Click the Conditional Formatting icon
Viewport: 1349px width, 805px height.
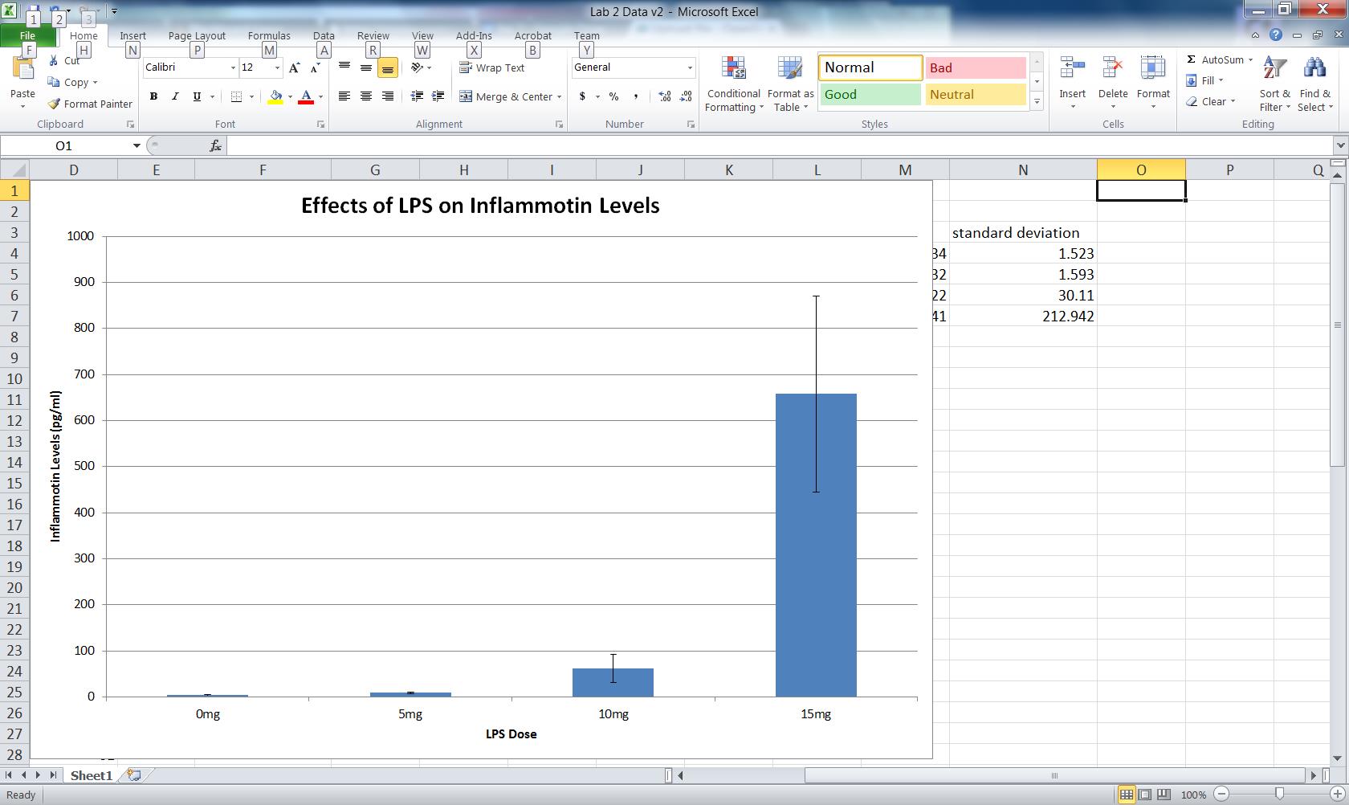pyautogui.click(x=733, y=70)
